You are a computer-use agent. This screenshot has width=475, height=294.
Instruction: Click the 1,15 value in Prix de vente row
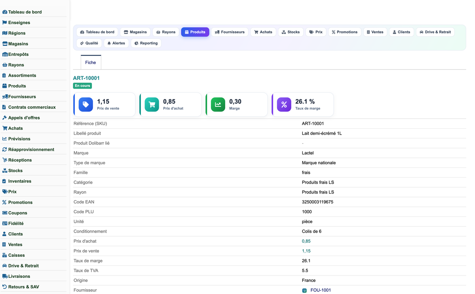(306, 251)
